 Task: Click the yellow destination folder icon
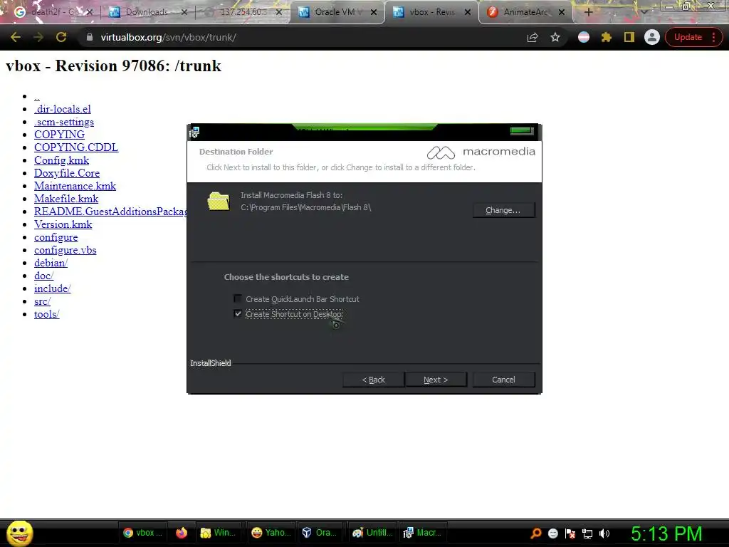tap(219, 201)
